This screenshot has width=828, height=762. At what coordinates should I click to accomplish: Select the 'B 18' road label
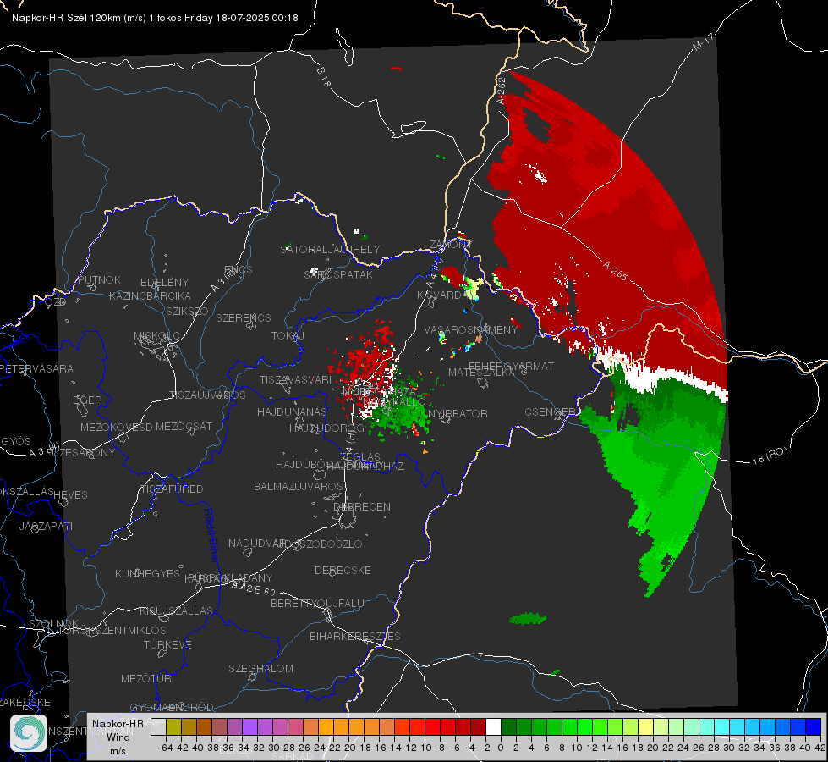[324, 77]
